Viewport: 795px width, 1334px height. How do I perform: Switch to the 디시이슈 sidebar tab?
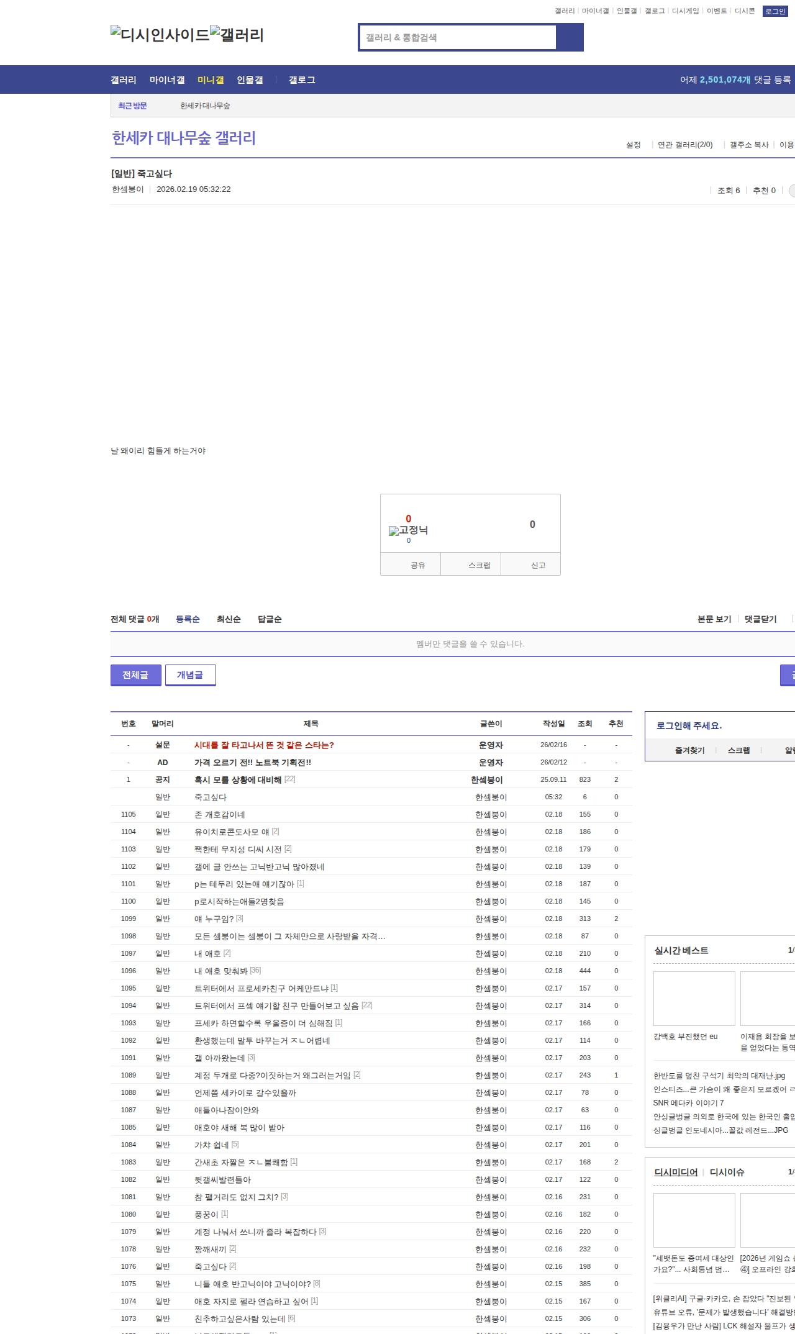[727, 1172]
